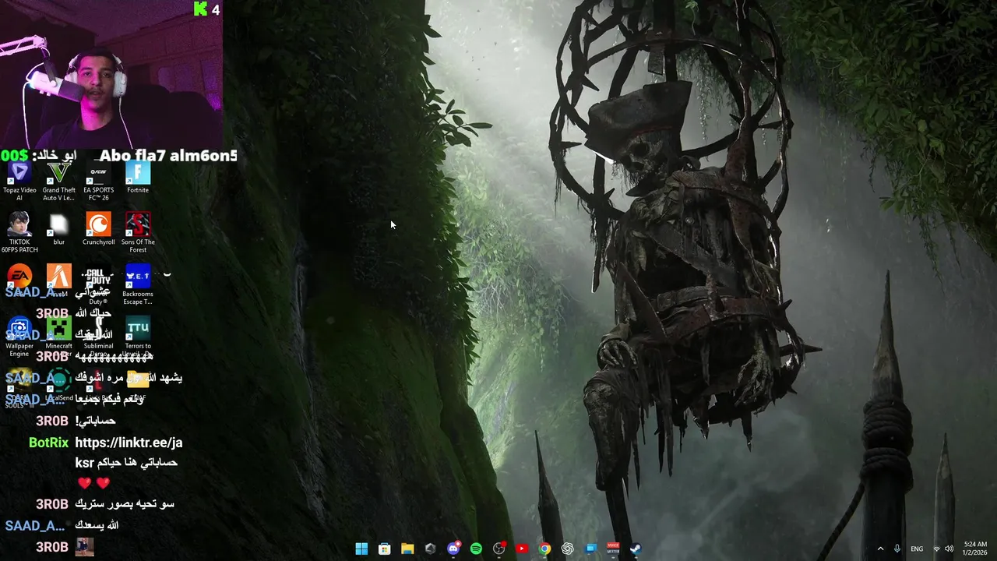Select the LocalSend desktop icon

59,385
